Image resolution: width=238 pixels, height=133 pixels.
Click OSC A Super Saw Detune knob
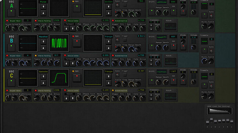coord(8,28)
